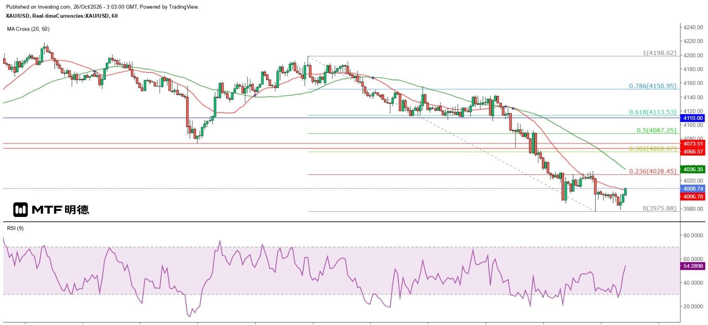The image size is (708, 325).
Task: Click the RSI (9) indicator title
Action: click(x=15, y=228)
